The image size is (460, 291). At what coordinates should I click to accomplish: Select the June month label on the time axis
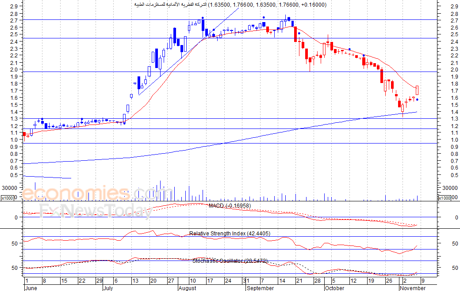click(x=31, y=288)
